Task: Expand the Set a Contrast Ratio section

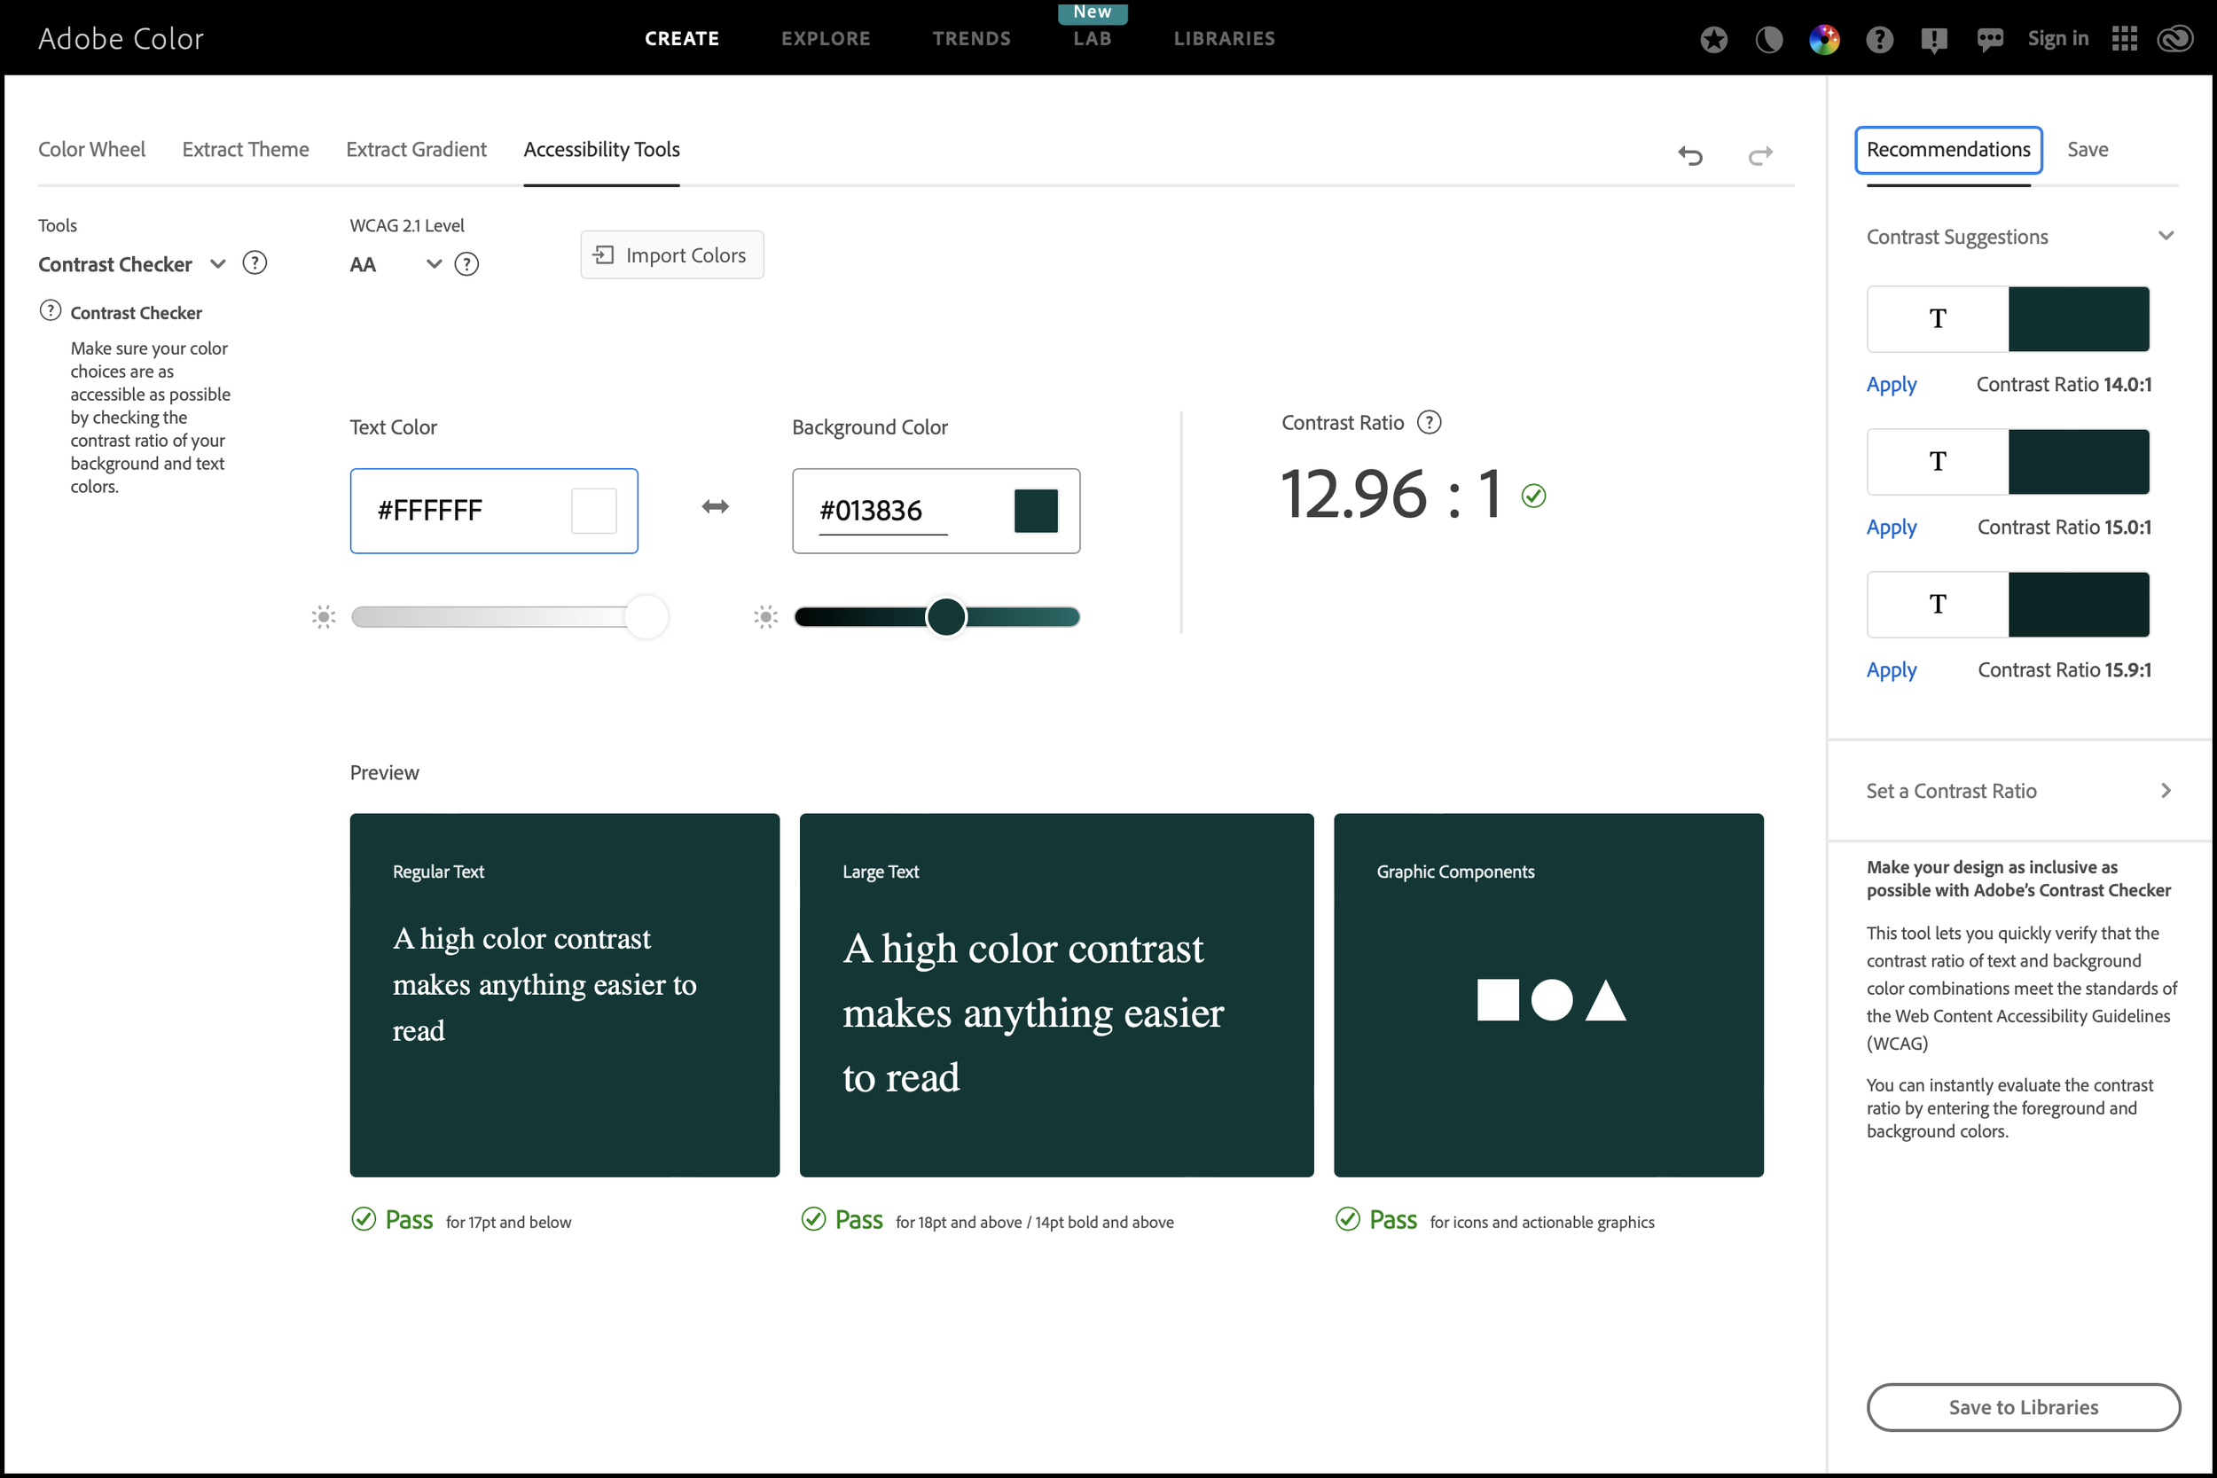Action: pyautogui.click(x=2166, y=791)
